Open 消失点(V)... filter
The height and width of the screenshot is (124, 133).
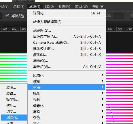[x=67, y=67]
